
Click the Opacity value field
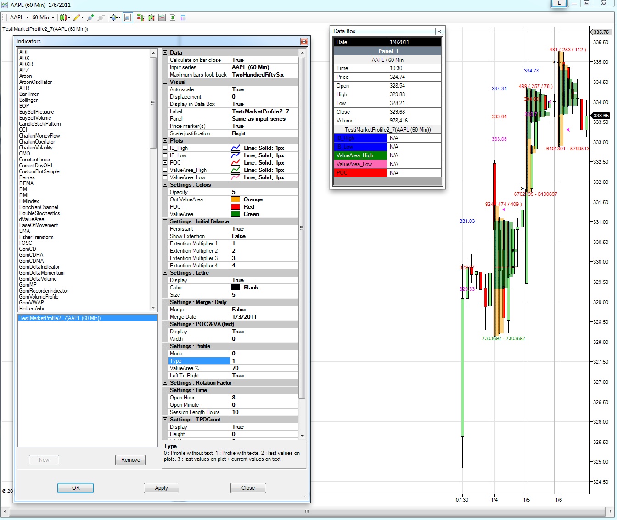click(x=264, y=192)
